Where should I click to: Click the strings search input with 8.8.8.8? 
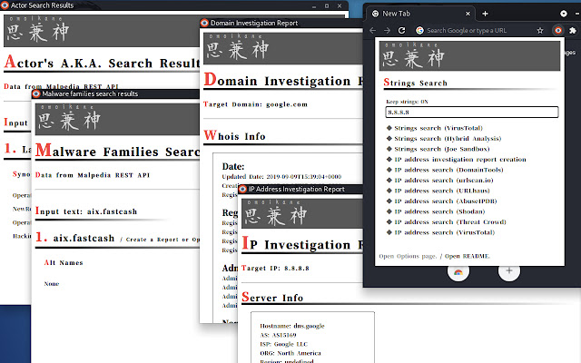[472, 112]
